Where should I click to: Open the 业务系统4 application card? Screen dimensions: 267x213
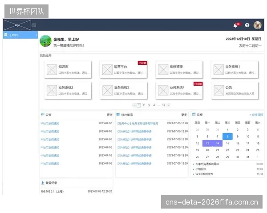tap(179, 91)
